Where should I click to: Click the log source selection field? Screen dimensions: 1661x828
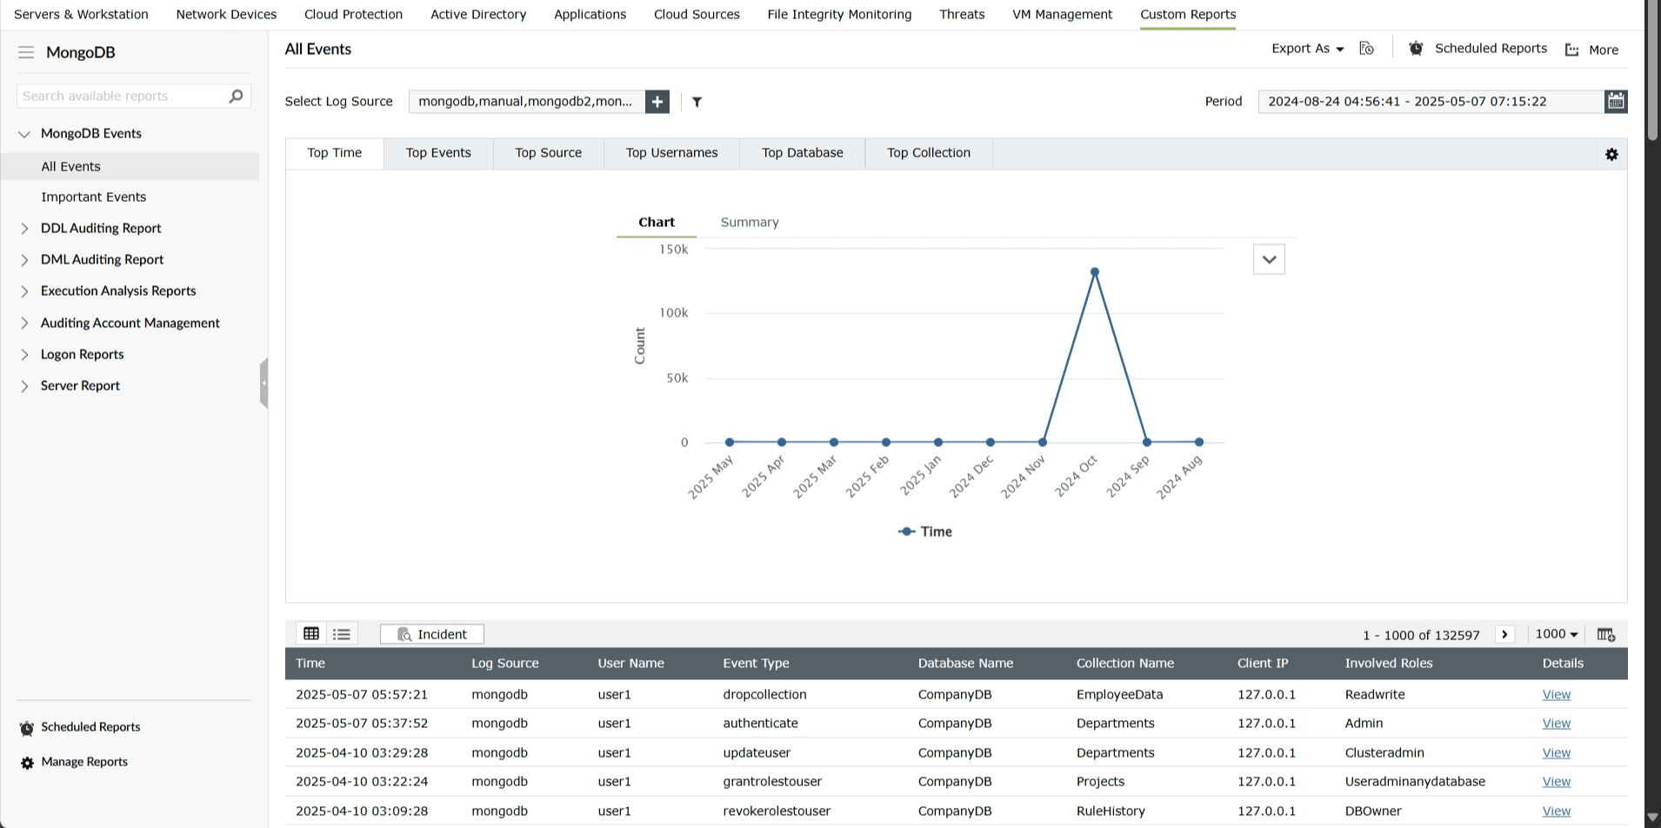527,102
